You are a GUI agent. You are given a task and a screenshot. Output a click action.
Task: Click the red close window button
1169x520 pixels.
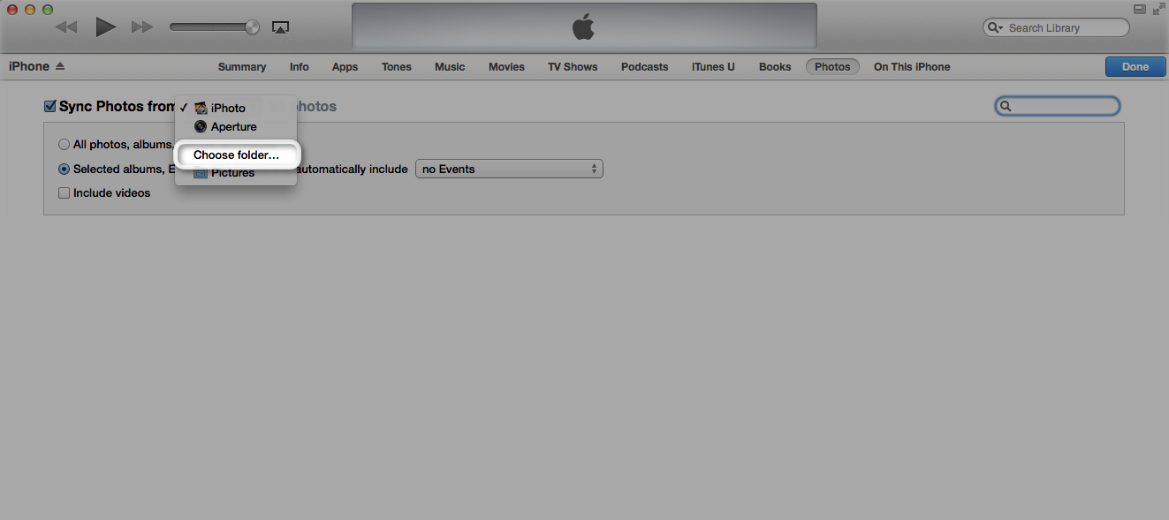coord(12,9)
